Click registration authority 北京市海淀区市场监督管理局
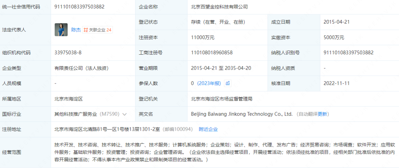This screenshot has height=168, width=399. [x=222, y=99]
